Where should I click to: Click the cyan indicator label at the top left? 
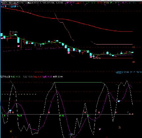click(9, 7)
